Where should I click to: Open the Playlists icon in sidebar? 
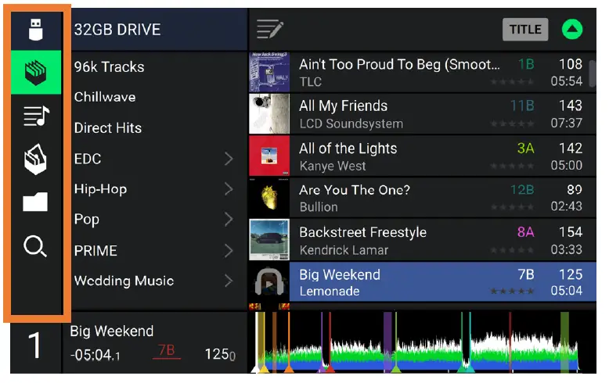36,116
